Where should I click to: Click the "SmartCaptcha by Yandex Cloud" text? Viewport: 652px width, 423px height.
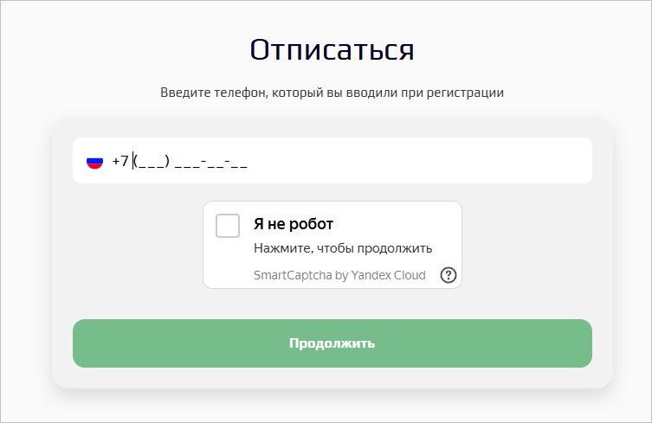(x=339, y=275)
